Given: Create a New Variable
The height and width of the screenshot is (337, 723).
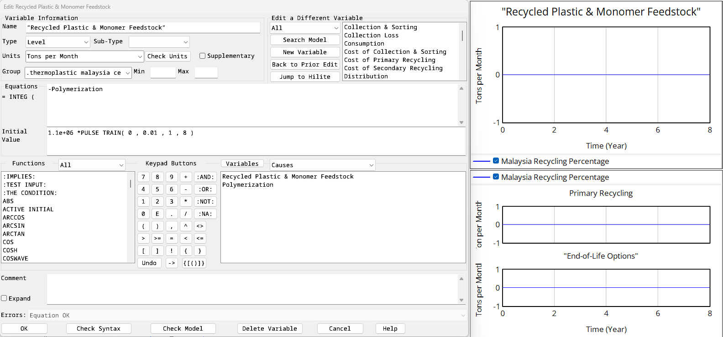Looking at the screenshot, I should click(305, 52).
